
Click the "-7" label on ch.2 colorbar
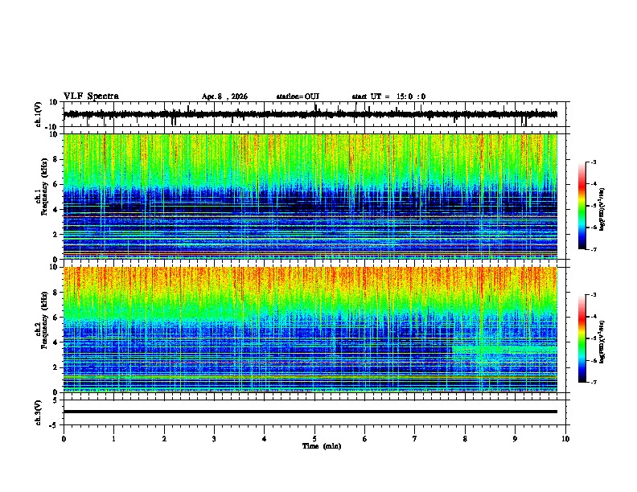point(593,382)
